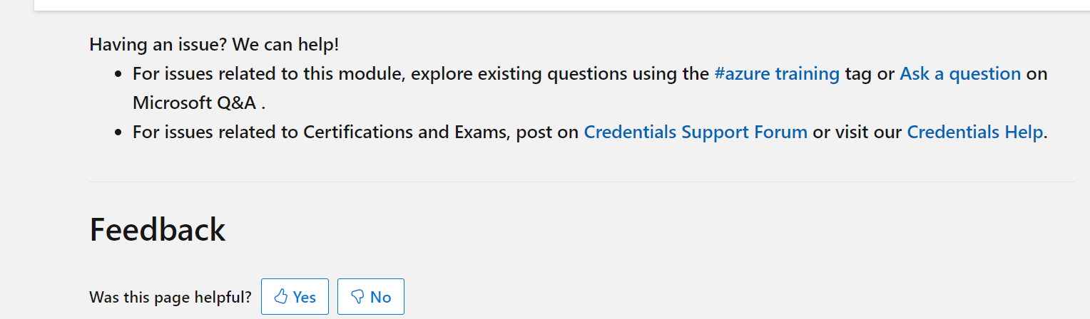Click the second bullet point marker
The image size is (1090, 319).
[x=118, y=133]
